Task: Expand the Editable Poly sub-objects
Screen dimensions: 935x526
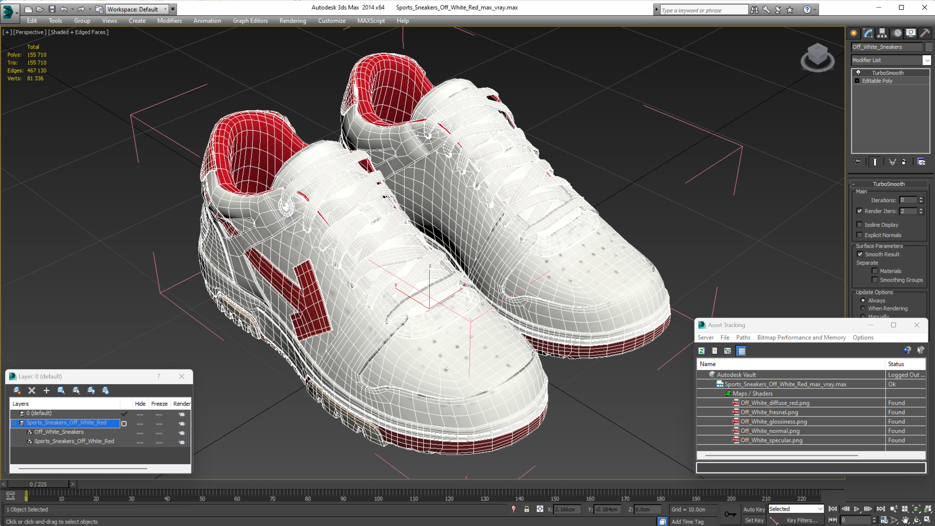Action: point(857,81)
